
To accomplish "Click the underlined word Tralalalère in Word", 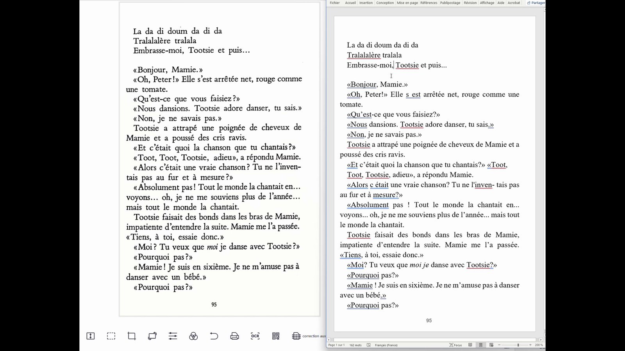I will tap(364, 55).
